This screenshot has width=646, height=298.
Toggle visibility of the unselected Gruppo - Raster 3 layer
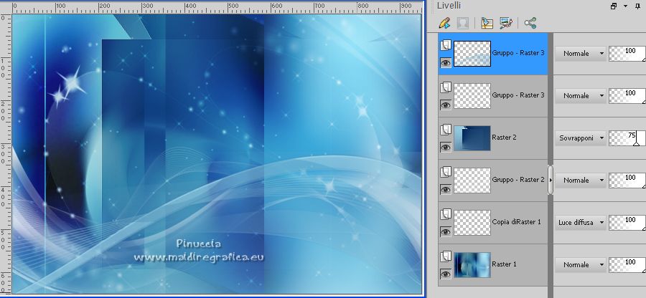pyautogui.click(x=446, y=105)
